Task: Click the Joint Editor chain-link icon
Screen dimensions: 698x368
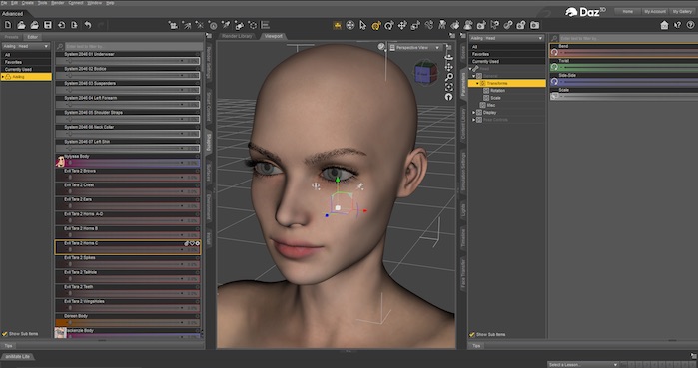Action: click(508, 25)
